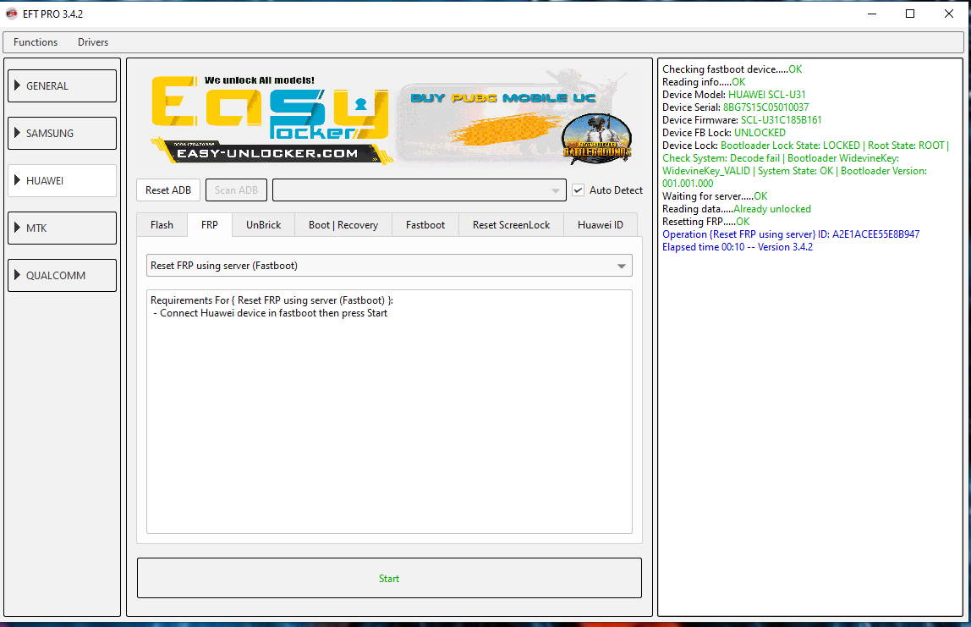Open the Functions menu
The width and height of the screenshot is (971, 627).
pos(36,42)
